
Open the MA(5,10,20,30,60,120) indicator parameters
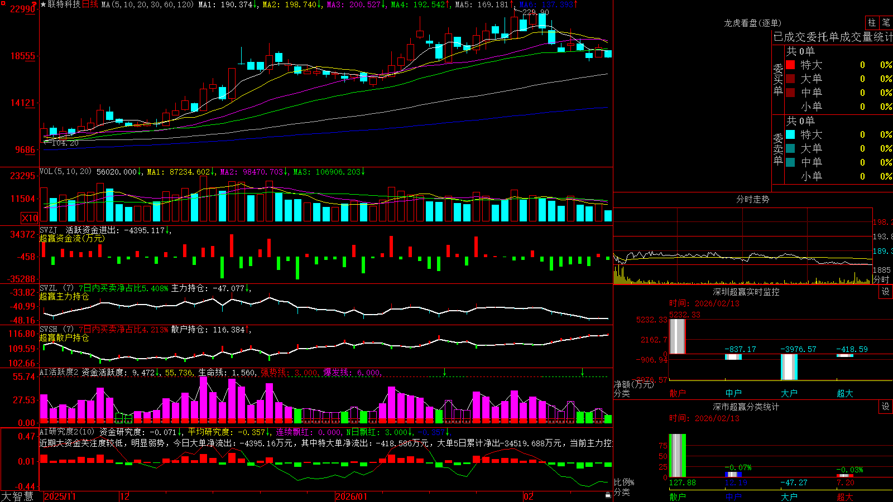click(x=147, y=4)
